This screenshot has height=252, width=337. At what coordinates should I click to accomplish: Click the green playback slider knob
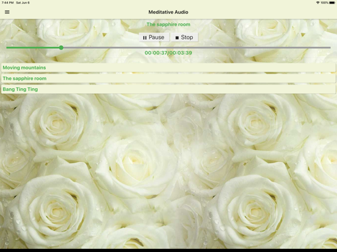click(x=61, y=47)
